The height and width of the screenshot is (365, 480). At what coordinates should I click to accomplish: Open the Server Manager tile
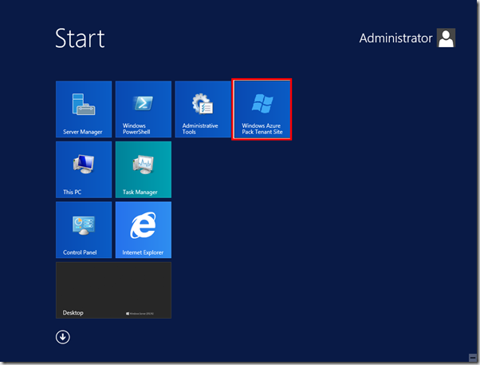tap(84, 109)
